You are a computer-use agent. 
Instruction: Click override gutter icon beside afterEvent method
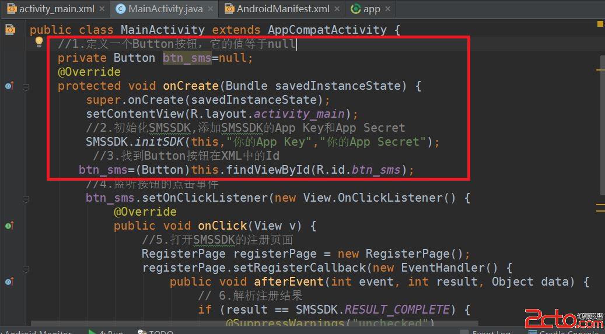(9, 282)
